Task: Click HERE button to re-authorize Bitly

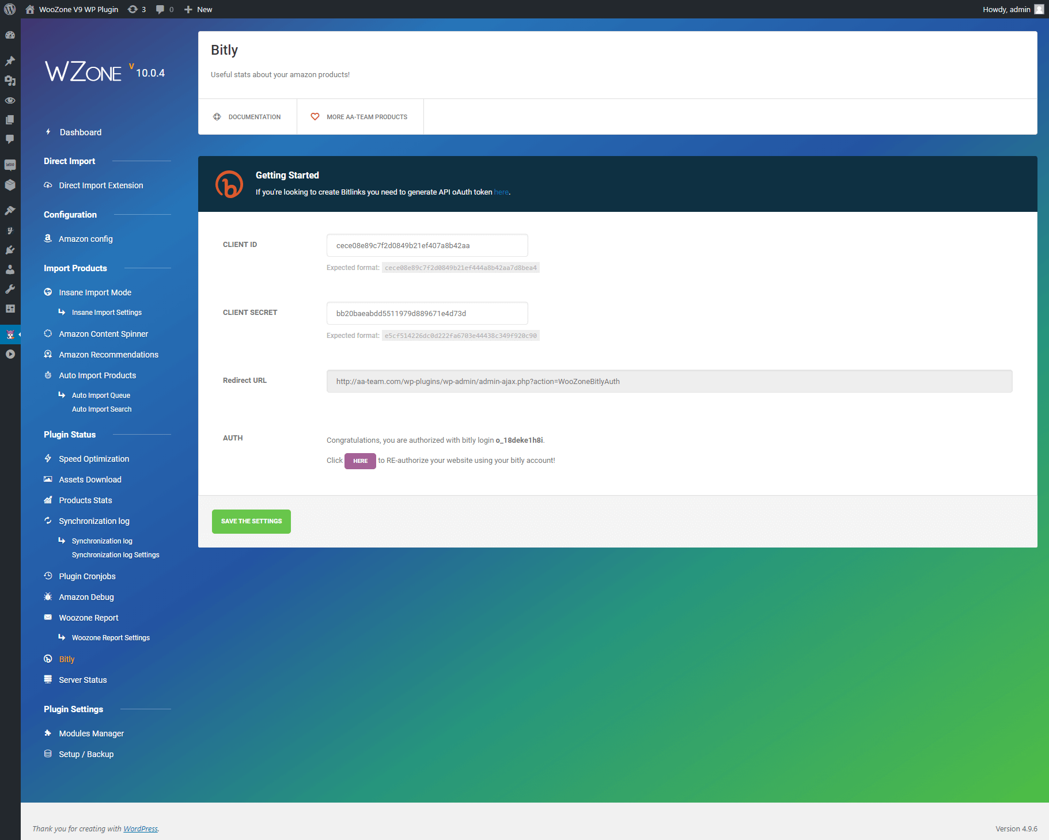Action: 360,461
